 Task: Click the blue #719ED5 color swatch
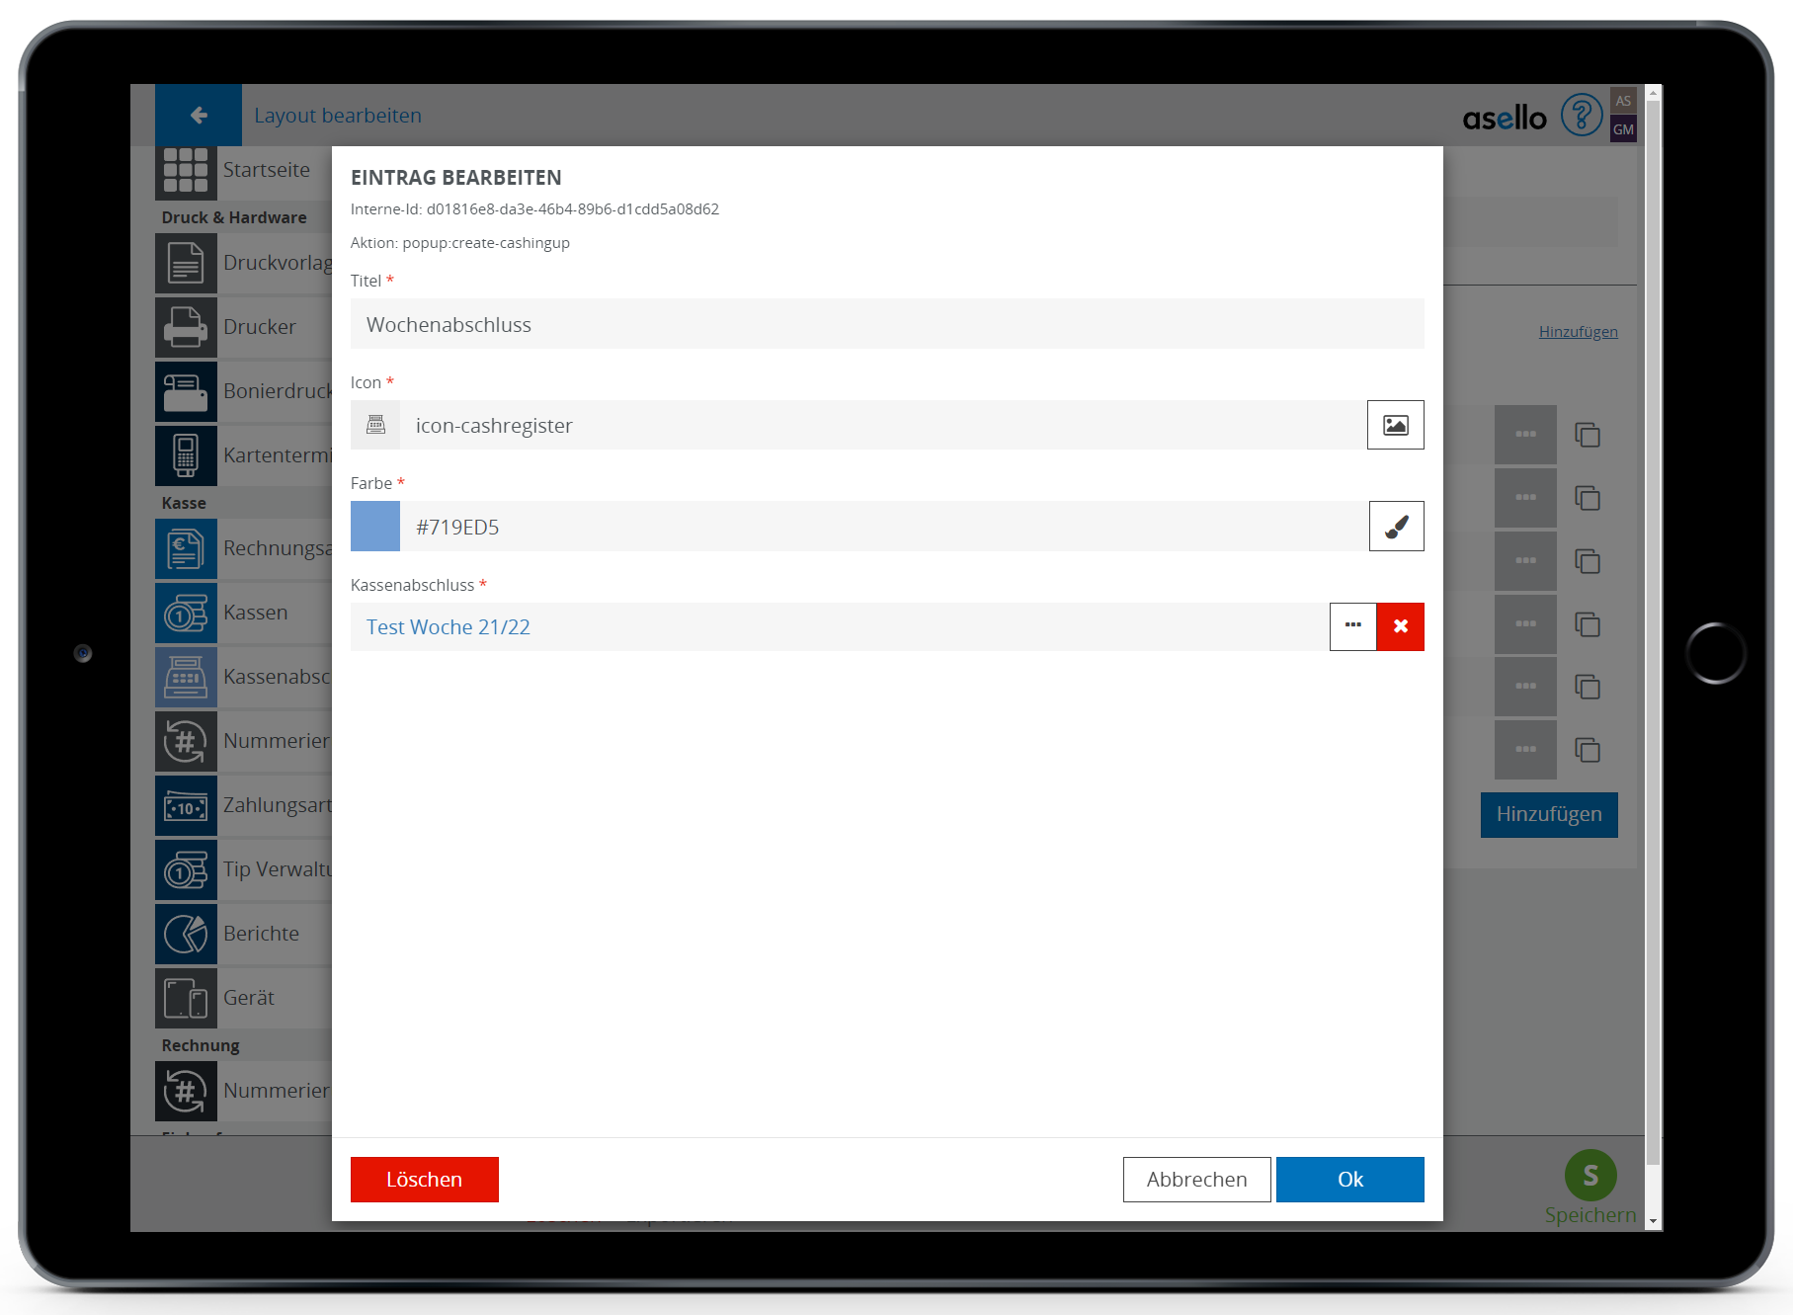[x=375, y=527]
